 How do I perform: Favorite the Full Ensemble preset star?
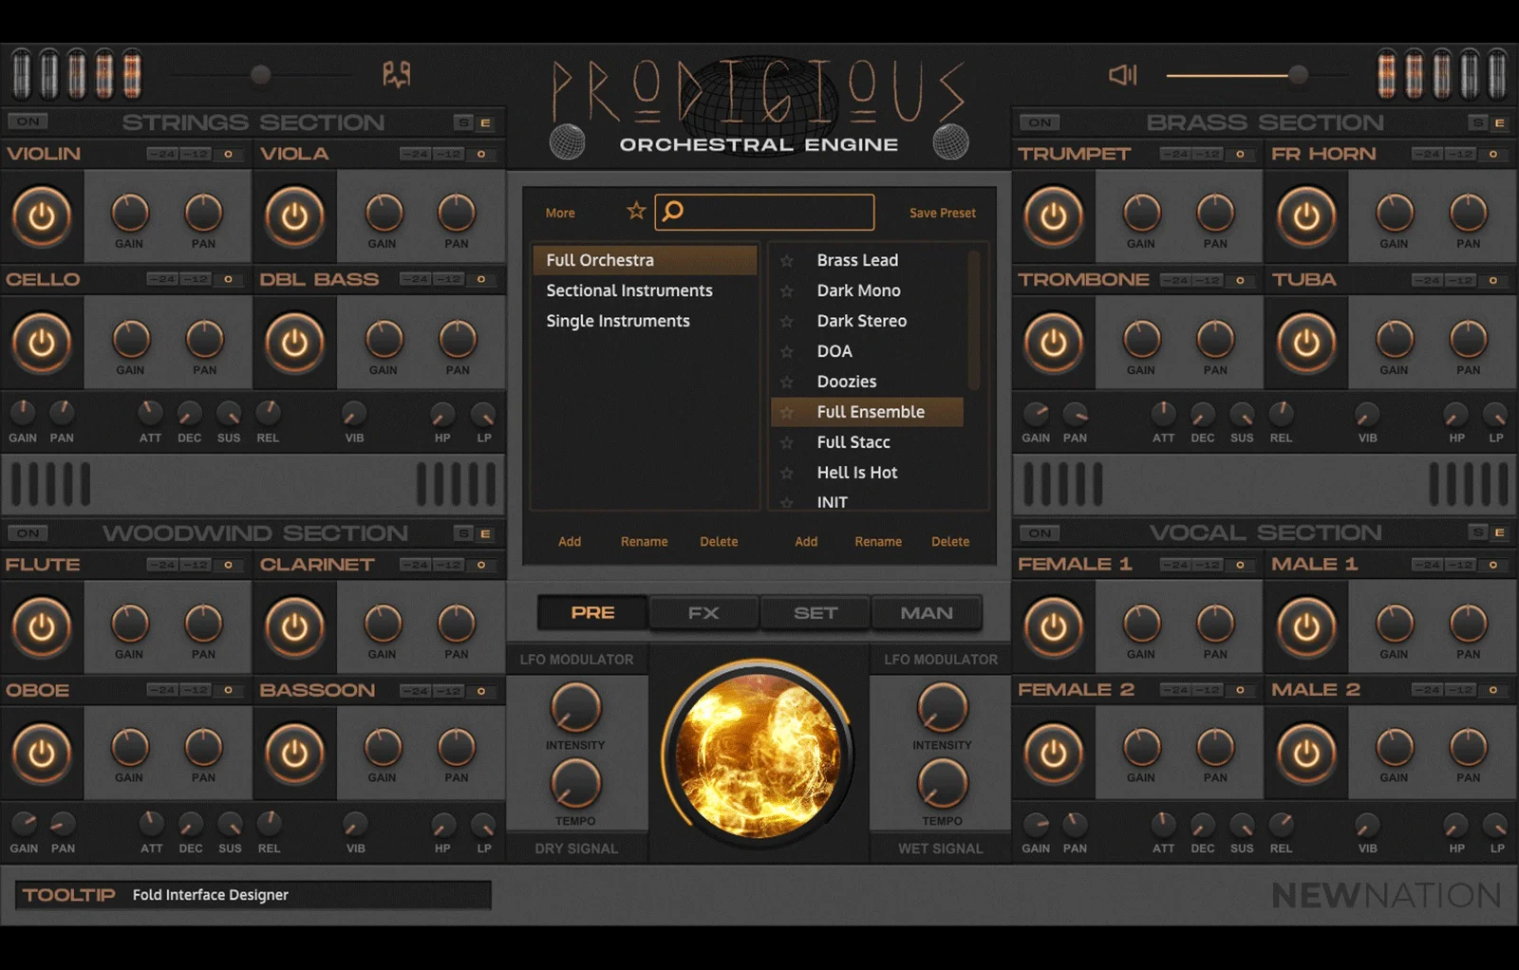coord(788,412)
